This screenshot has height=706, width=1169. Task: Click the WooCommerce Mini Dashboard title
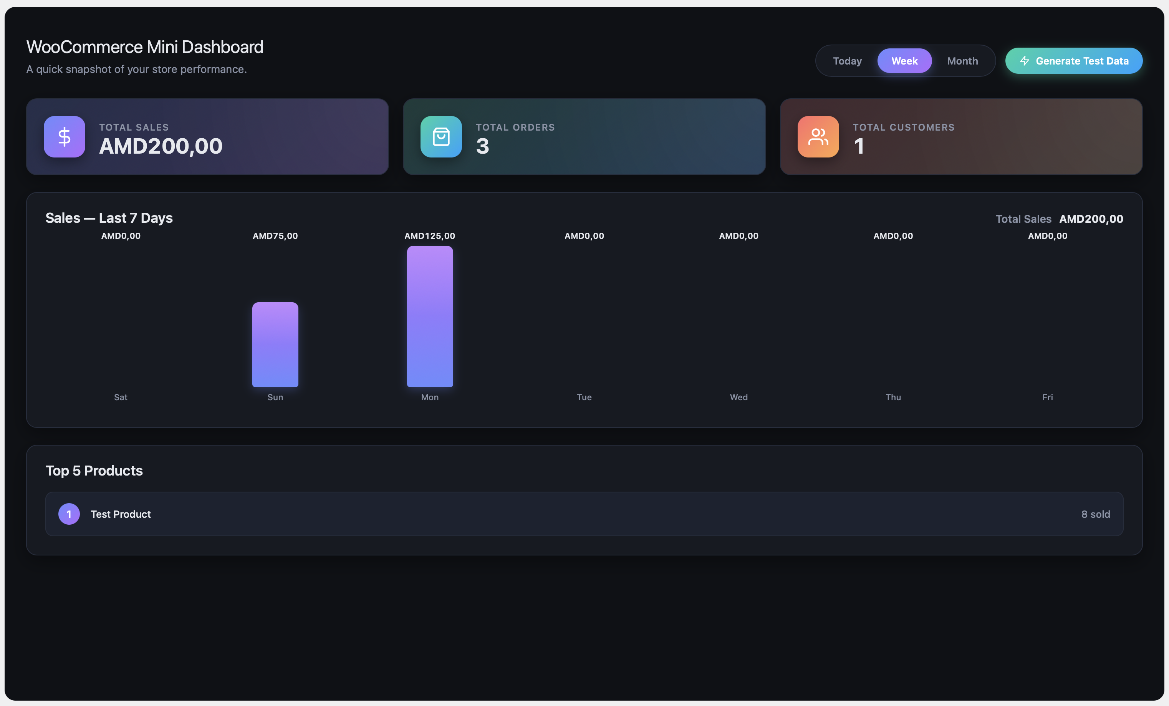click(x=145, y=47)
